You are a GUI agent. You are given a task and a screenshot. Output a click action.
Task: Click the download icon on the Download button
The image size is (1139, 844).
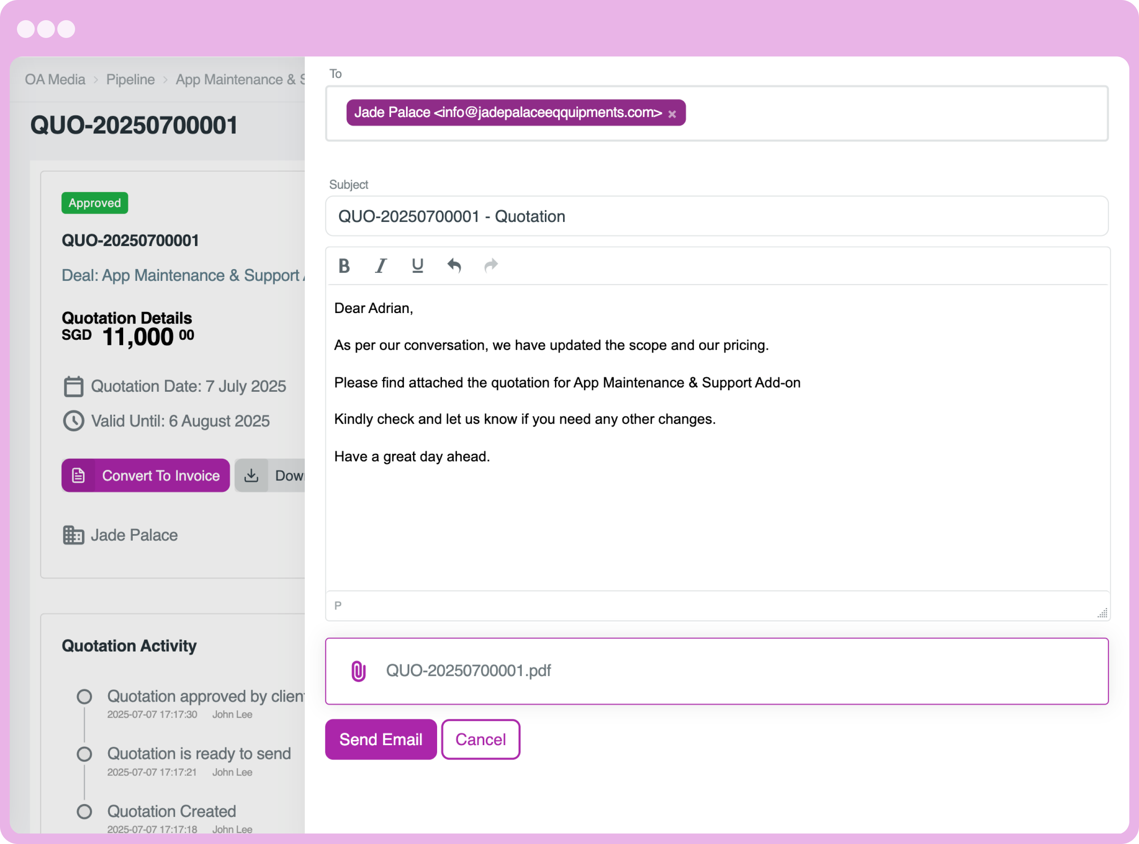[x=251, y=475]
